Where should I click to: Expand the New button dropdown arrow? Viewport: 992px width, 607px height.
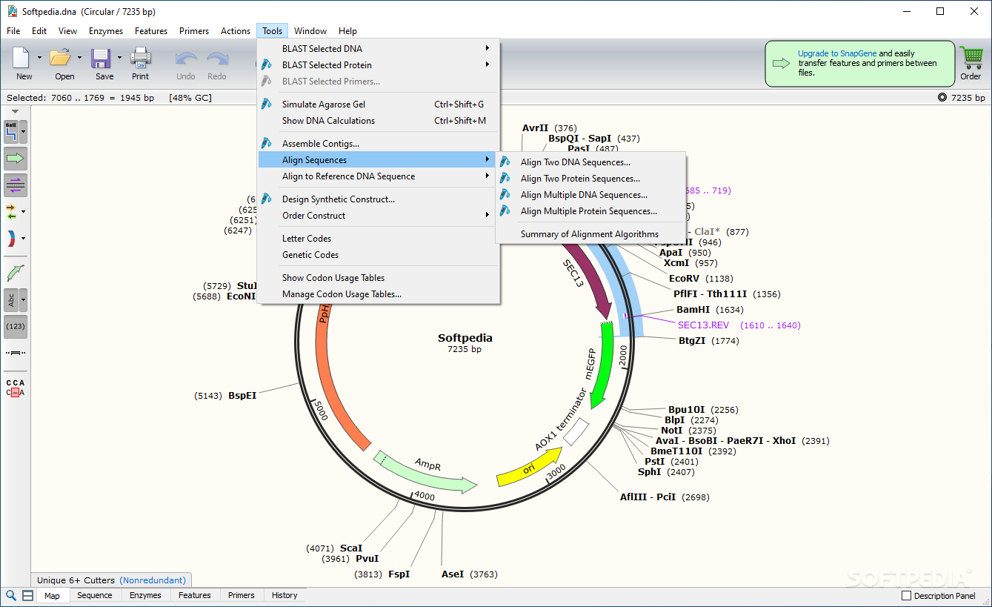(x=39, y=57)
